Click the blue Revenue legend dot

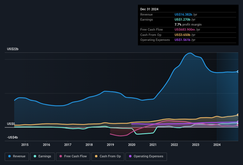pyautogui.click(x=9, y=156)
